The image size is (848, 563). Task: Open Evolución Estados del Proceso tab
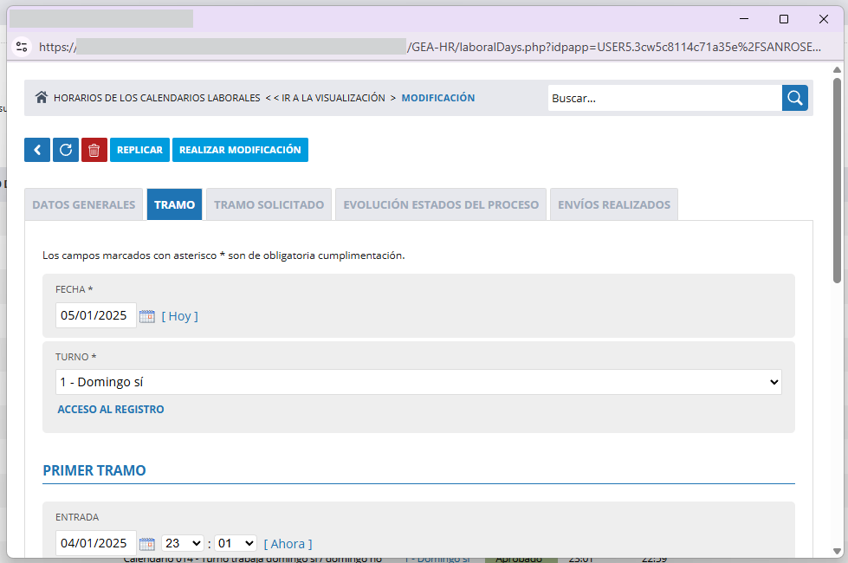(441, 205)
